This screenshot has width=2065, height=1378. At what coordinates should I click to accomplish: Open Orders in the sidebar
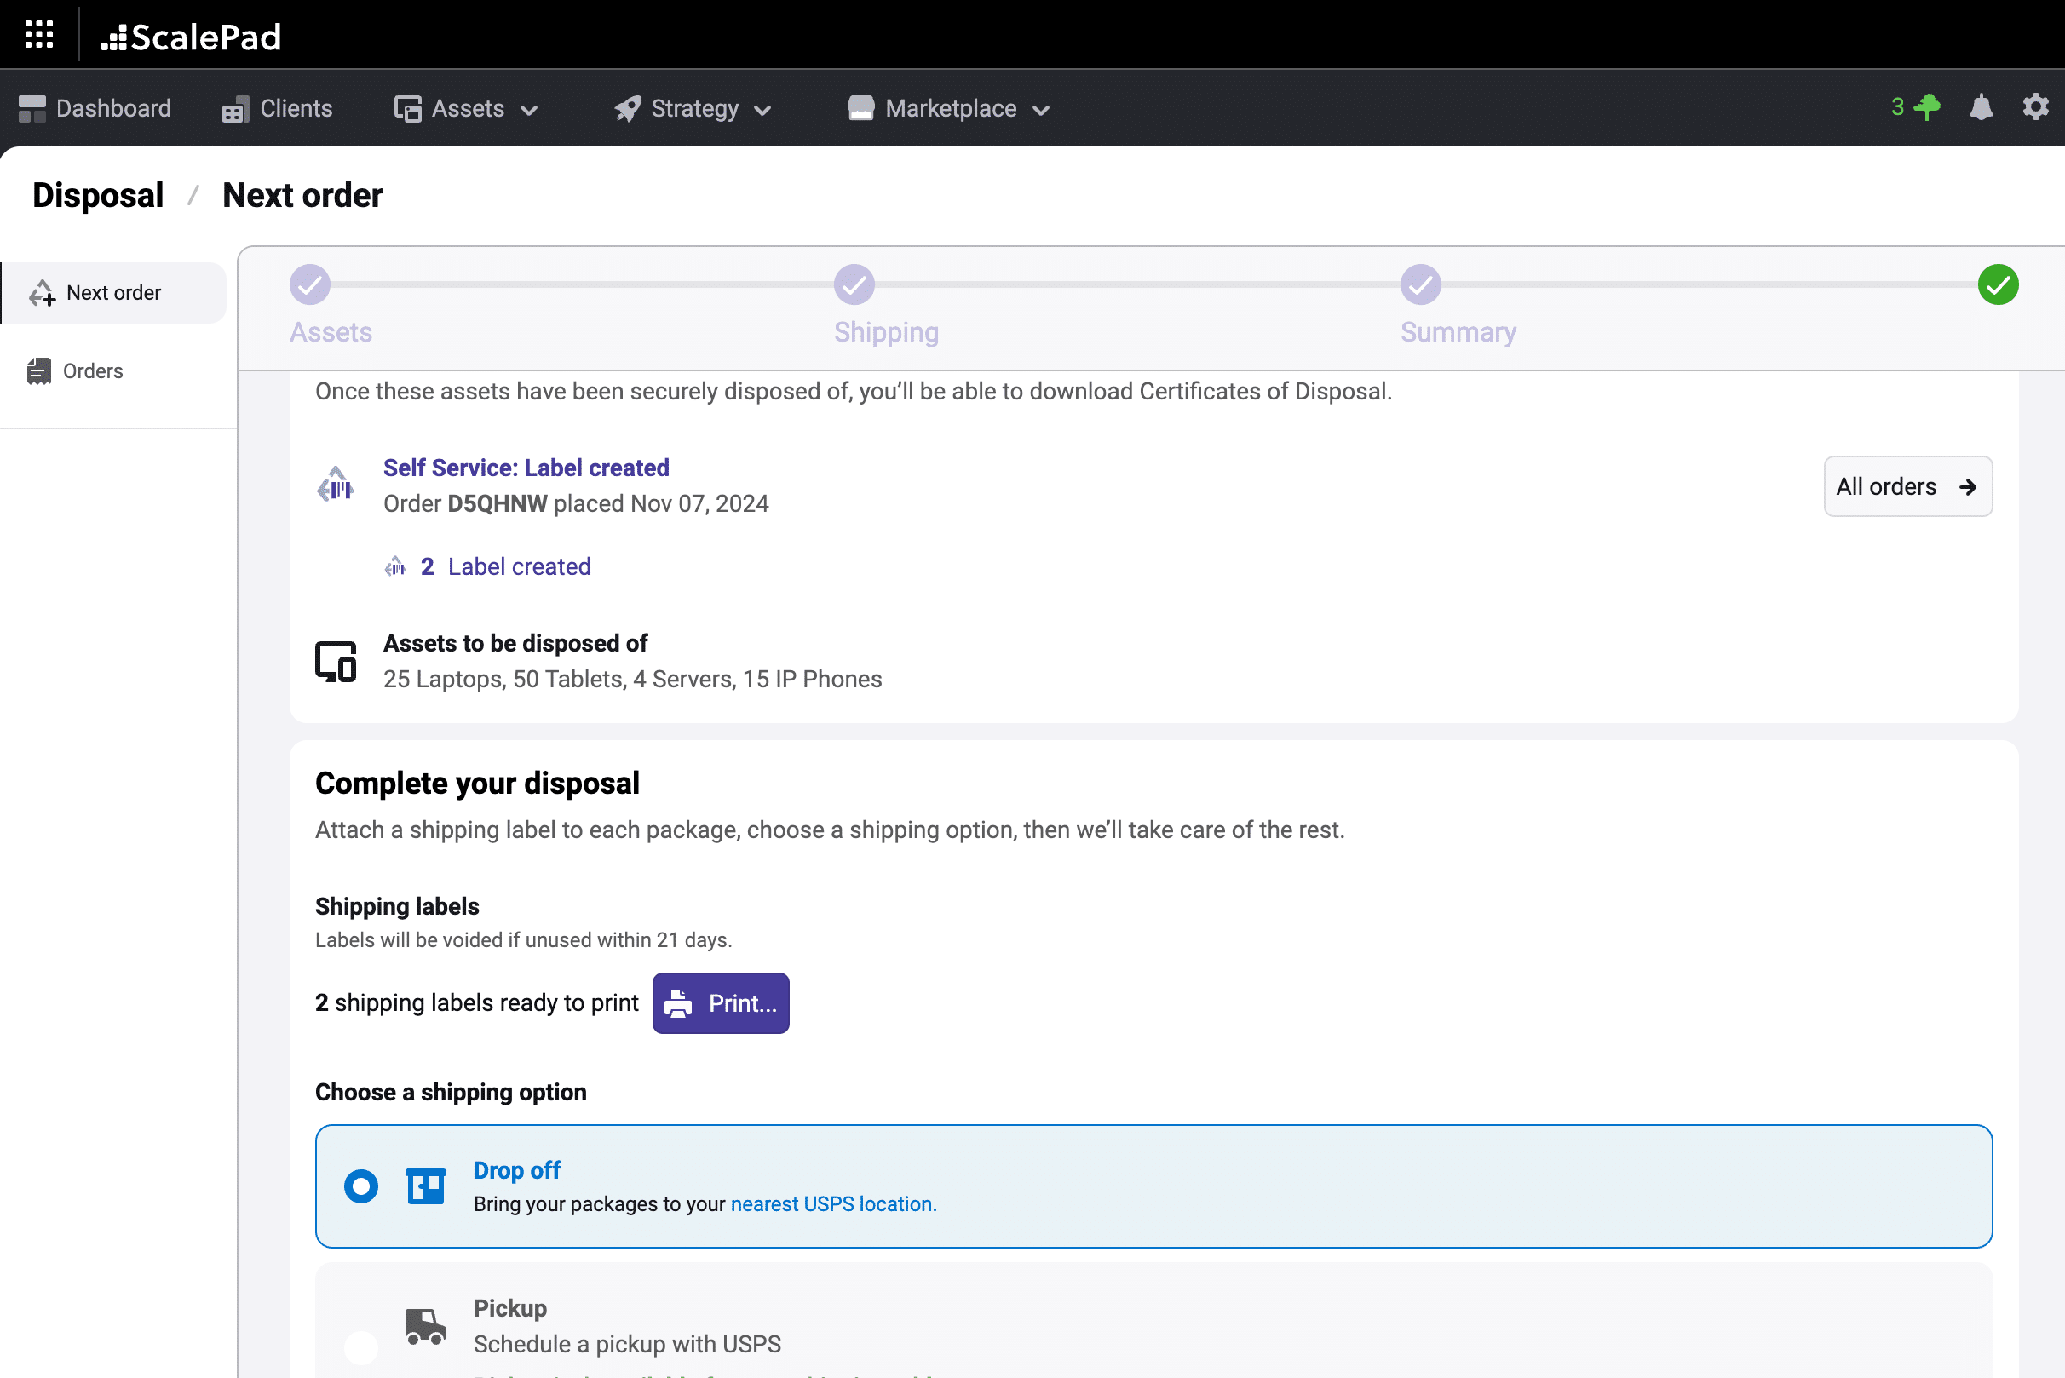[x=92, y=370]
